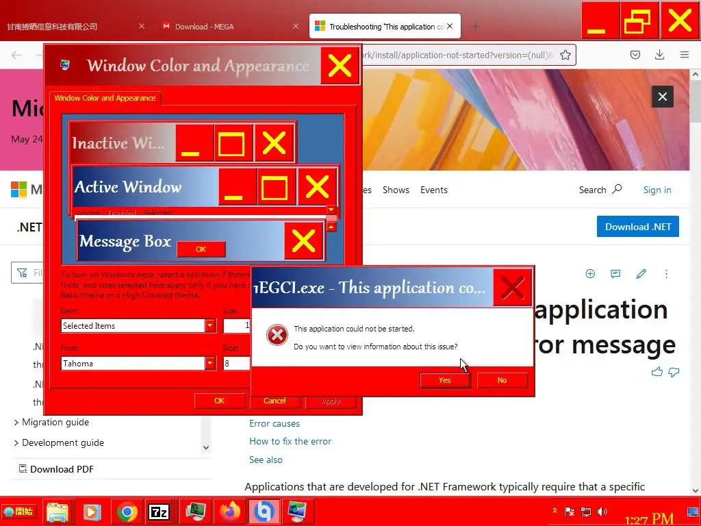Viewport: 701px width, 526px height.
Task: Click the thumbs up icon
Action: [x=657, y=372]
